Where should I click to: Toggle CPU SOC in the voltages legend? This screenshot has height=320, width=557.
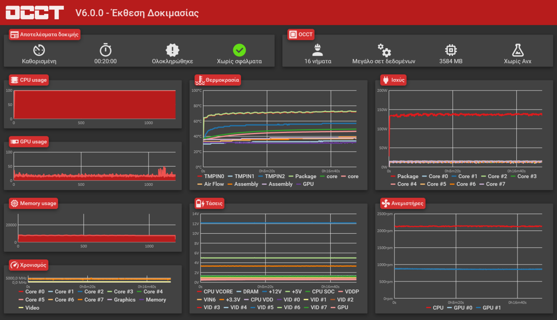pyautogui.click(x=320, y=292)
